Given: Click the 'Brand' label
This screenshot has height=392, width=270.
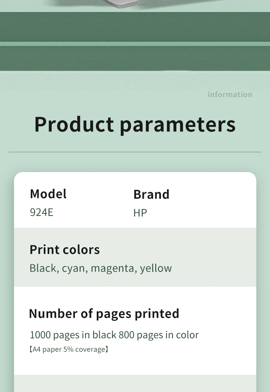Looking at the screenshot, I should coord(151,194).
